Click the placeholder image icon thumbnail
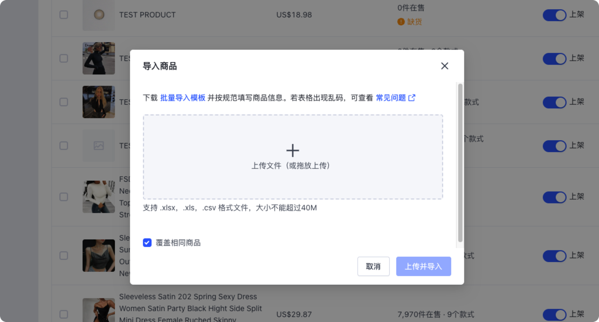599x322 pixels. click(x=99, y=146)
